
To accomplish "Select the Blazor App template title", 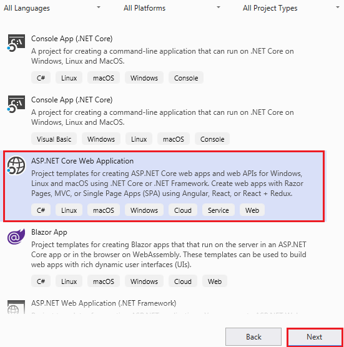I will [x=49, y=232].
